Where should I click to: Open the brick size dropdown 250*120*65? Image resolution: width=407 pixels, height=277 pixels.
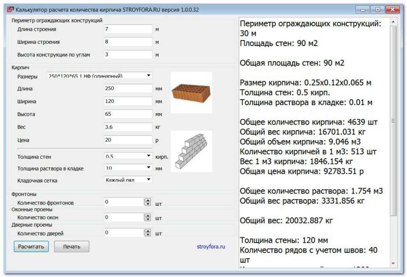tap(100, 76)
